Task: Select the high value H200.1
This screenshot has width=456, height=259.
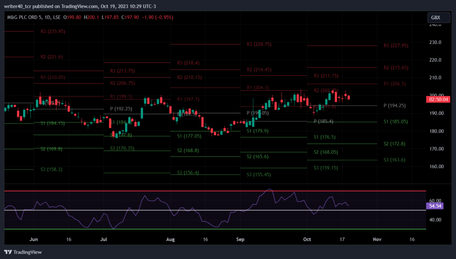Action: point(91,17)
